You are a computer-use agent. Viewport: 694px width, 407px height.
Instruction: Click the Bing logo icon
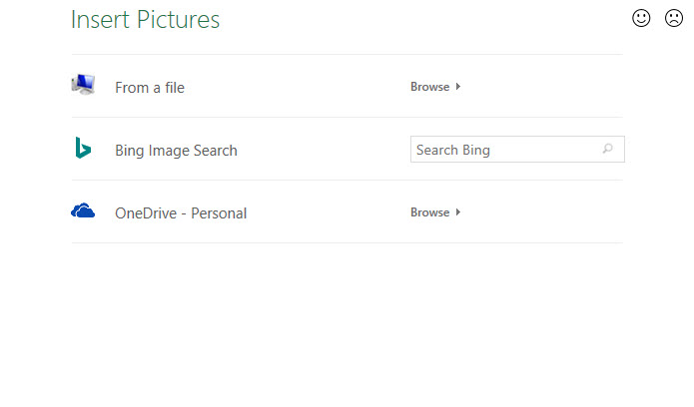(83, 149)
